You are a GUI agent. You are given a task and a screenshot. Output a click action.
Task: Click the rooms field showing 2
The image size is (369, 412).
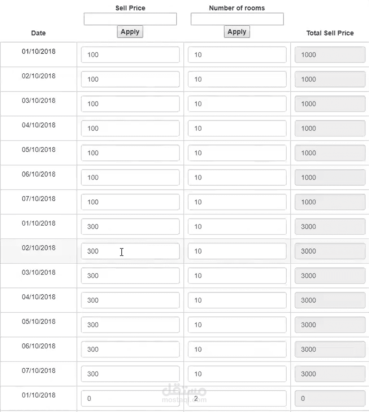[237, 399]
